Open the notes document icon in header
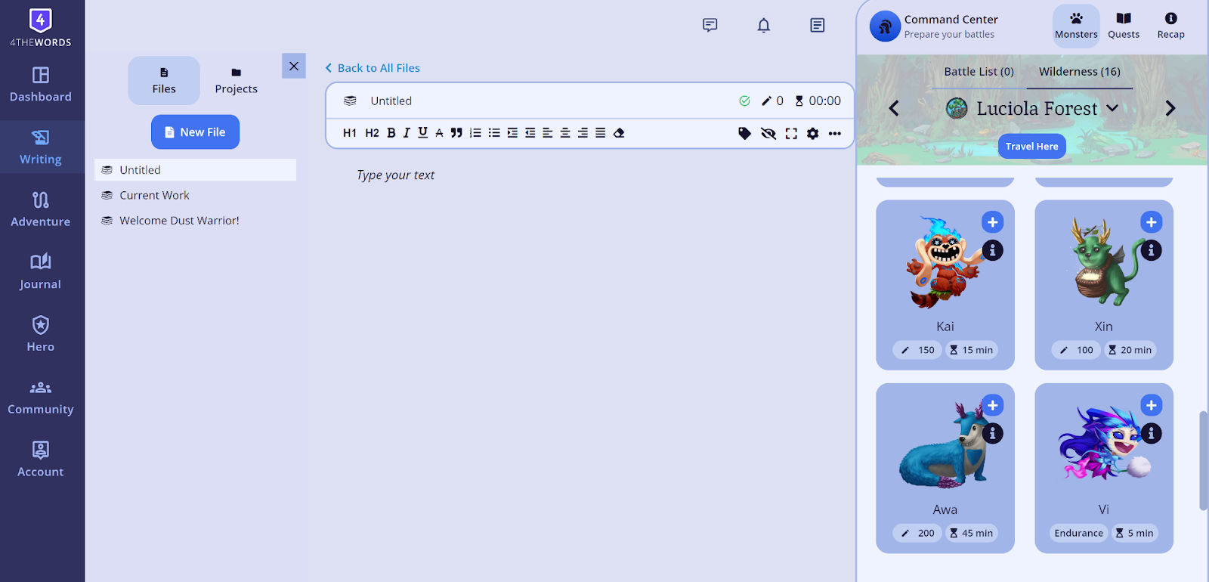Screen dimensions: 1209x582 (x=818, y=25)
